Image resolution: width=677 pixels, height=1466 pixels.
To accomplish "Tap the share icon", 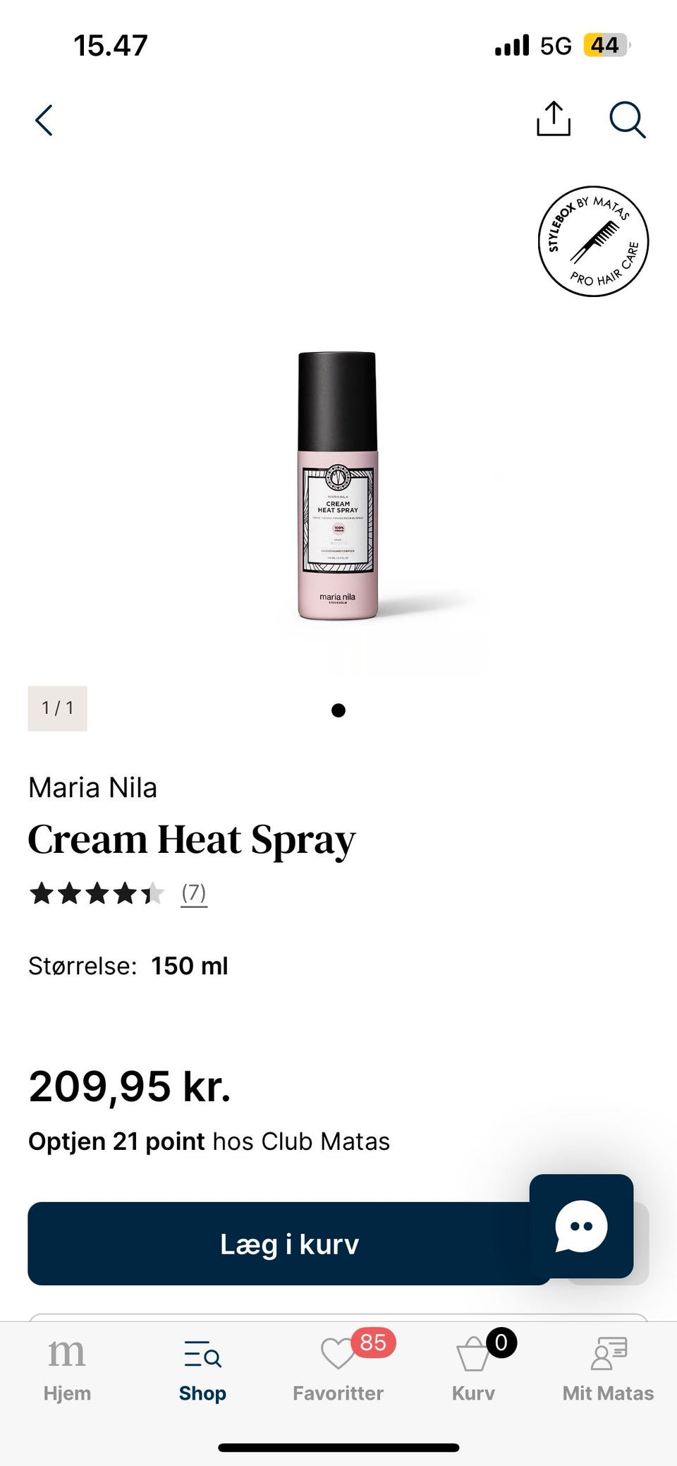I will click(x=554, y=119).
